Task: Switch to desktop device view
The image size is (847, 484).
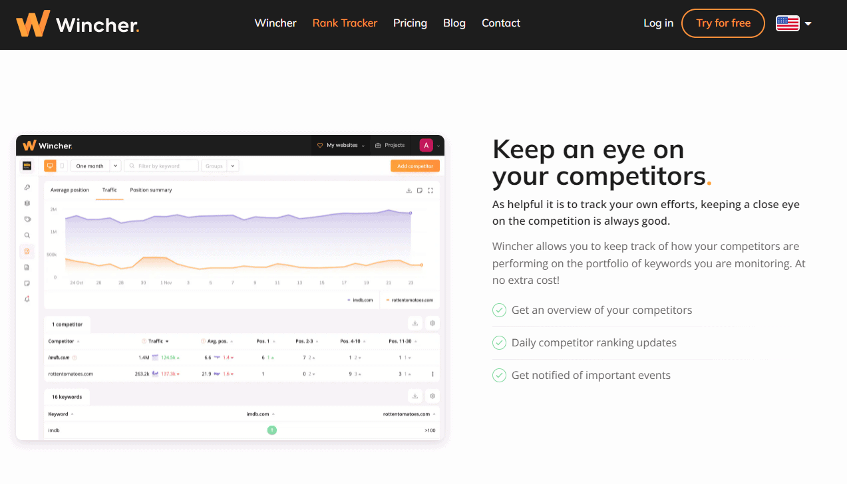Action: point(50,166)
